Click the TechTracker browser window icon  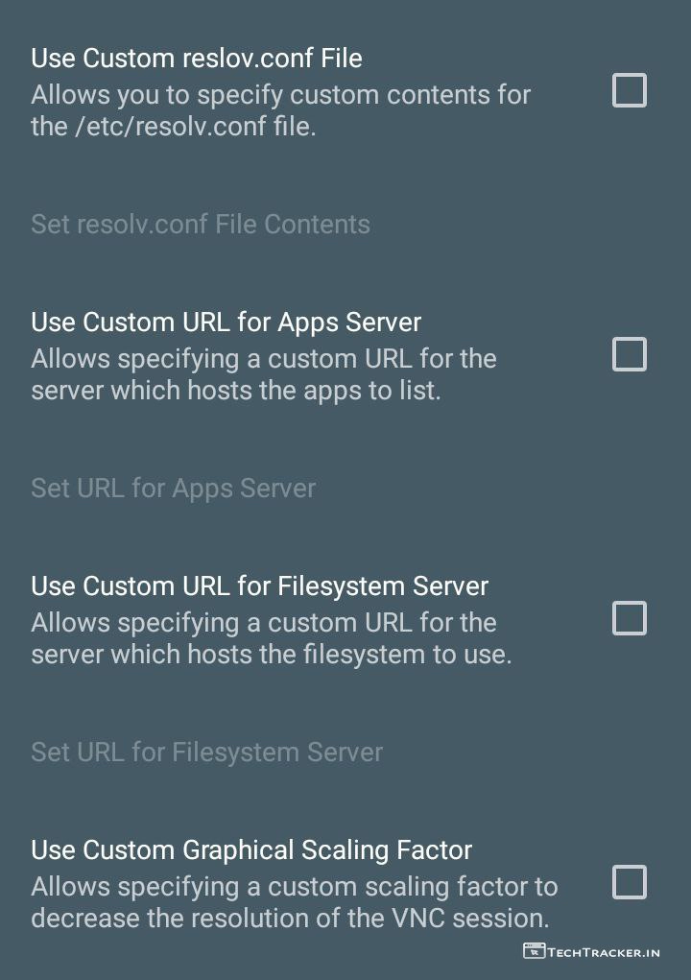tap(534, 951)
